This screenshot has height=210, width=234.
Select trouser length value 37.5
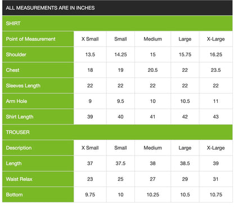tap(120, 163)
